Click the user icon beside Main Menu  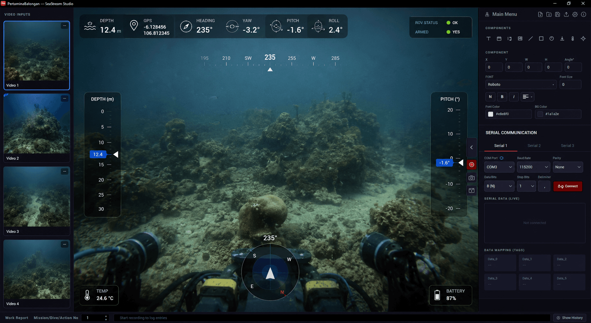(487, 14)
